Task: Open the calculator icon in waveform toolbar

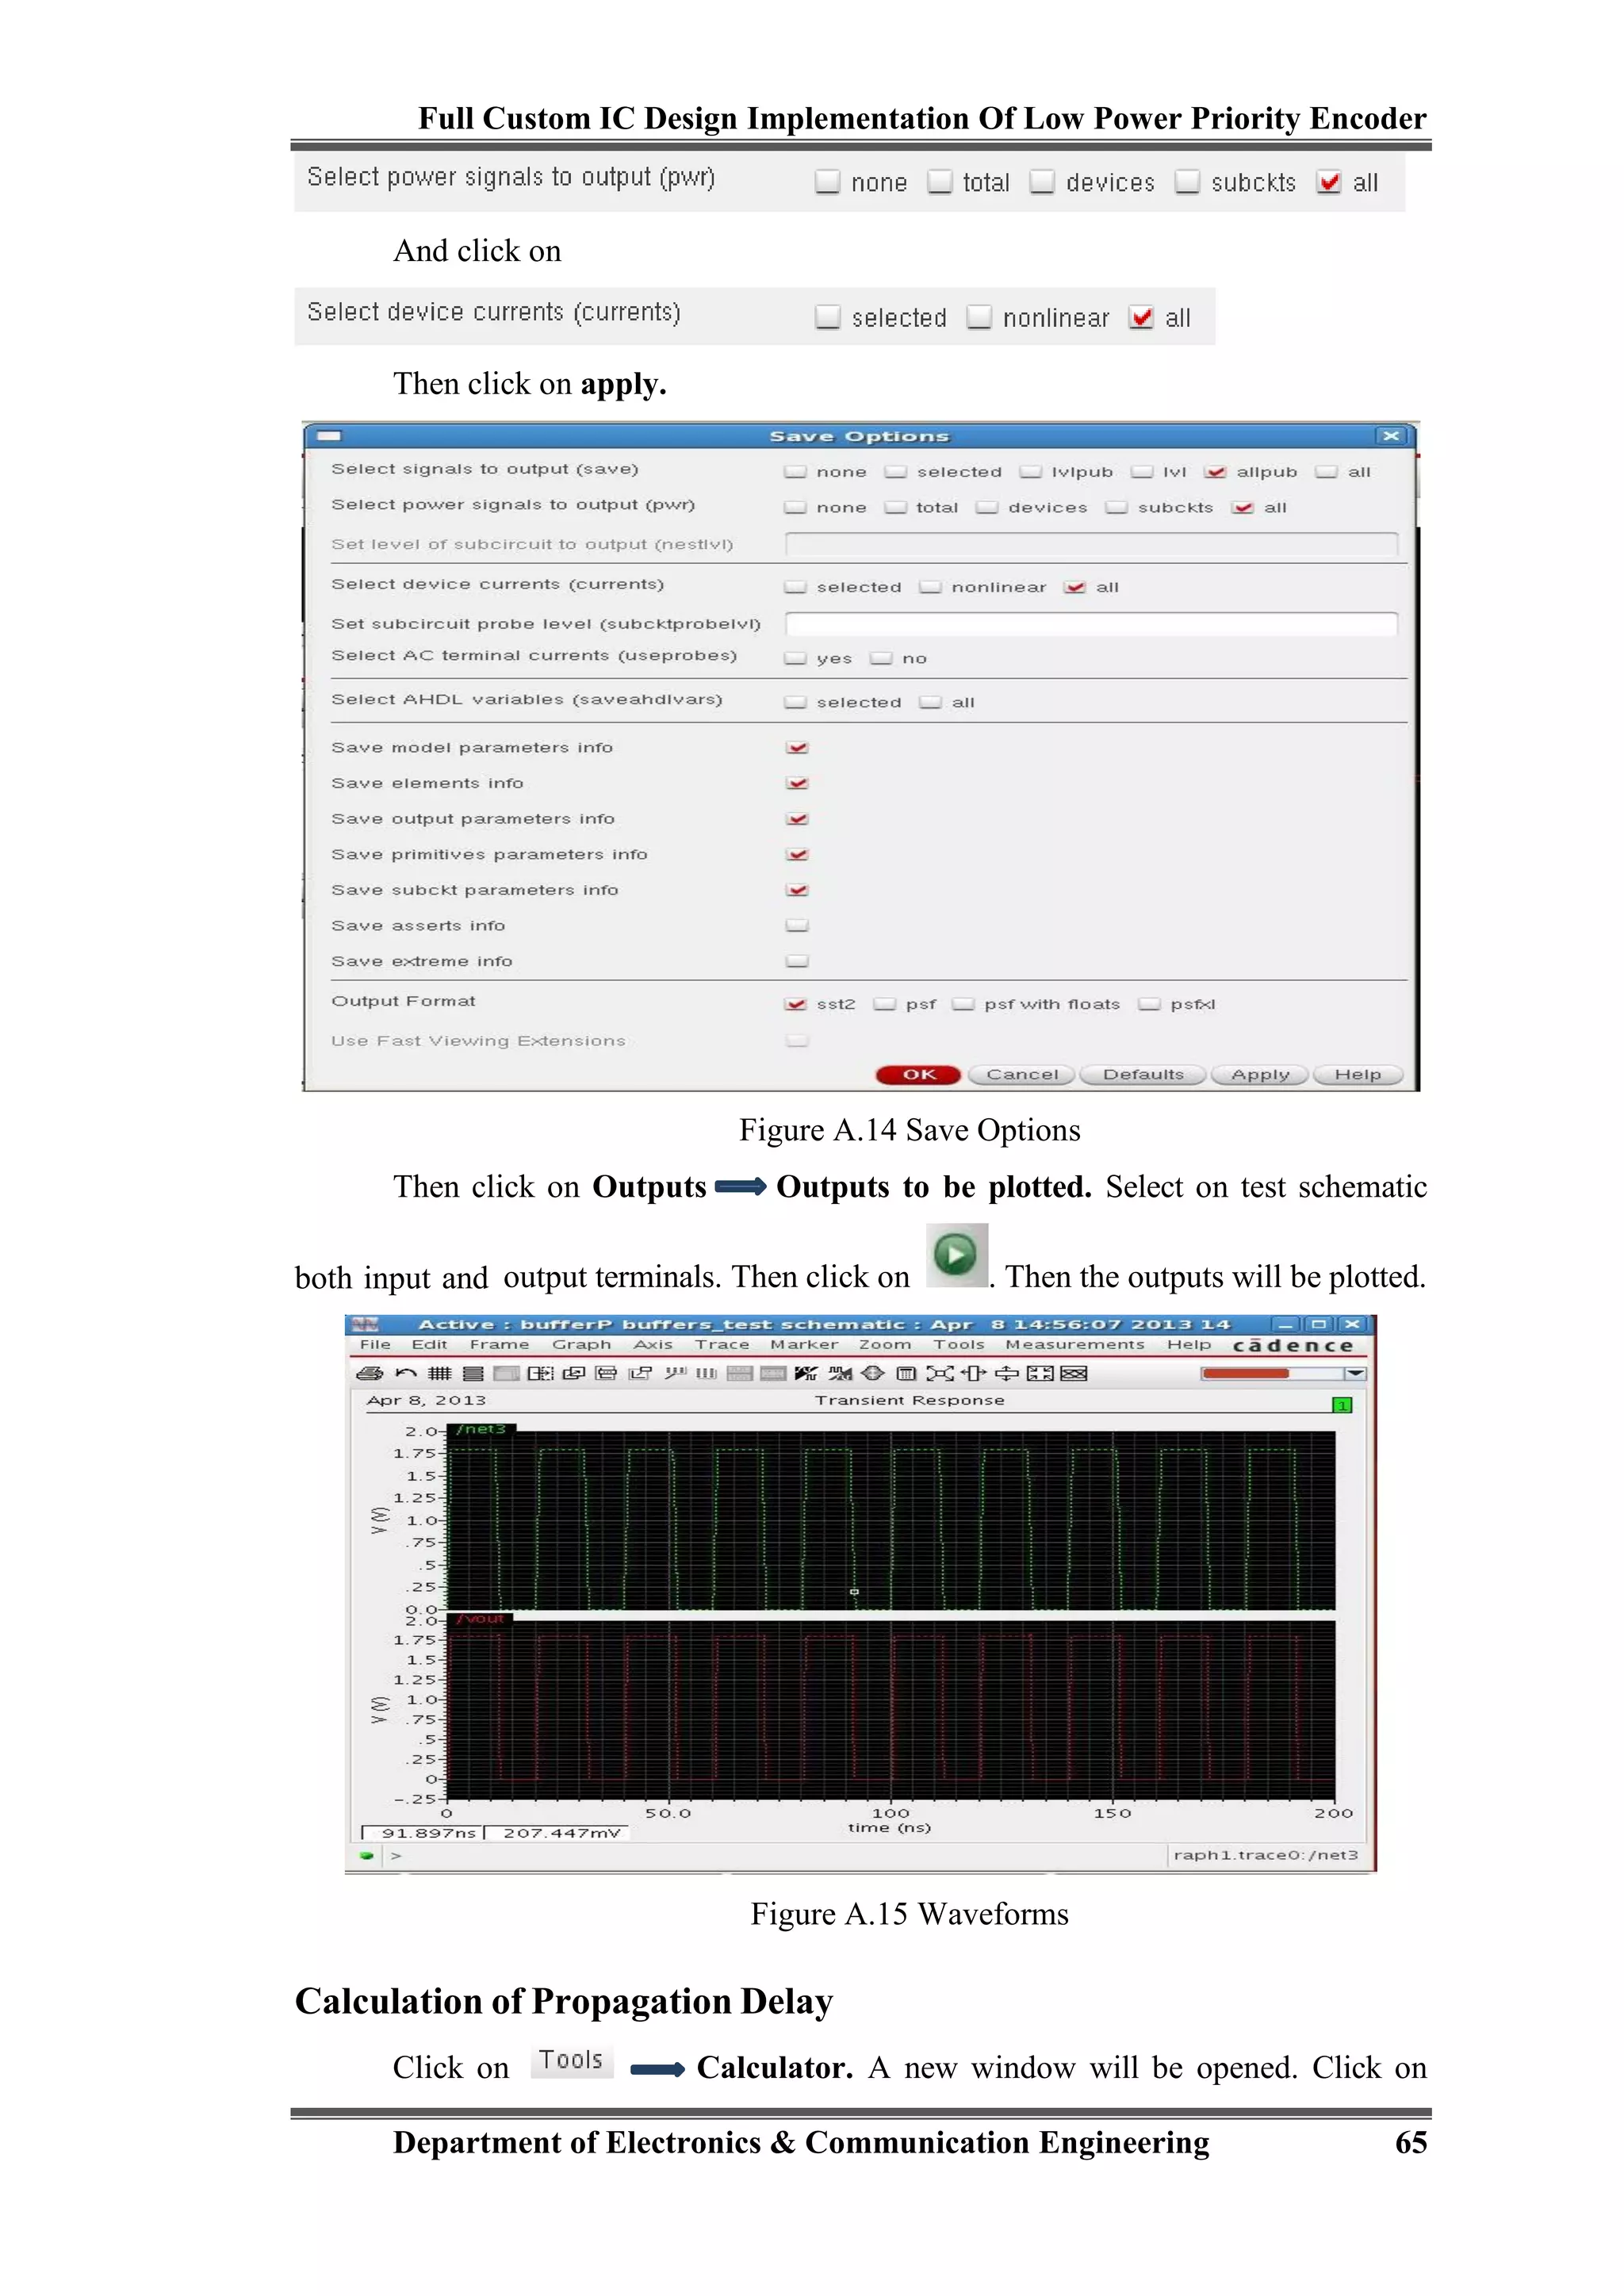Action: [906, 1374]
